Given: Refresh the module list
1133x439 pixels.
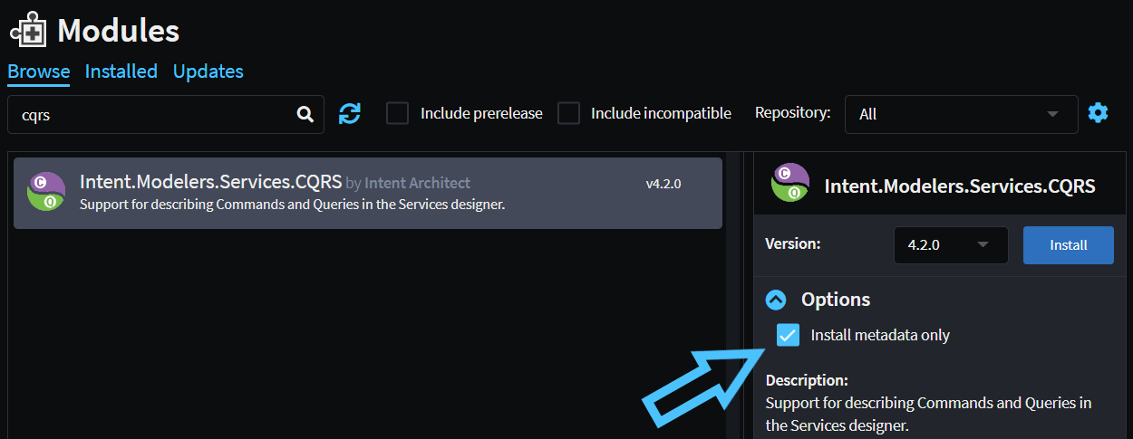Looking at the screenshot, I should pyautogui.click(x=350, y=113).
